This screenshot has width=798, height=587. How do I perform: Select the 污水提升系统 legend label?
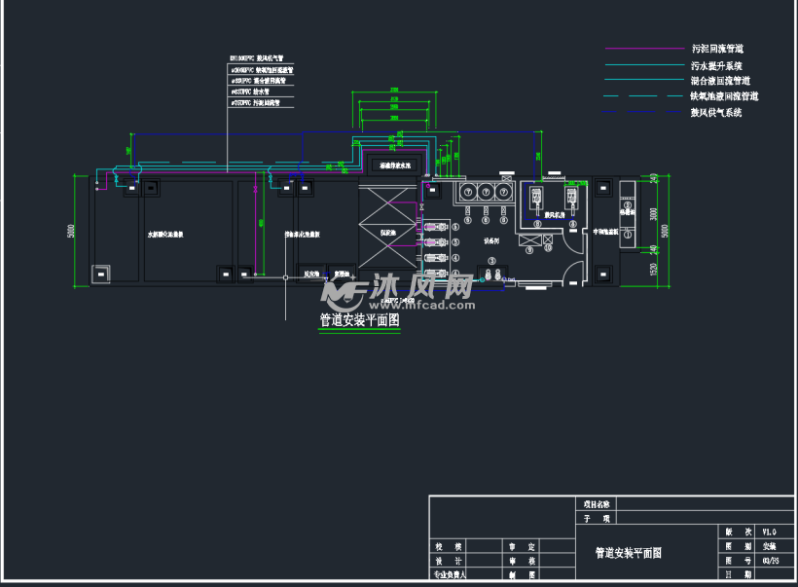(716, 65)
